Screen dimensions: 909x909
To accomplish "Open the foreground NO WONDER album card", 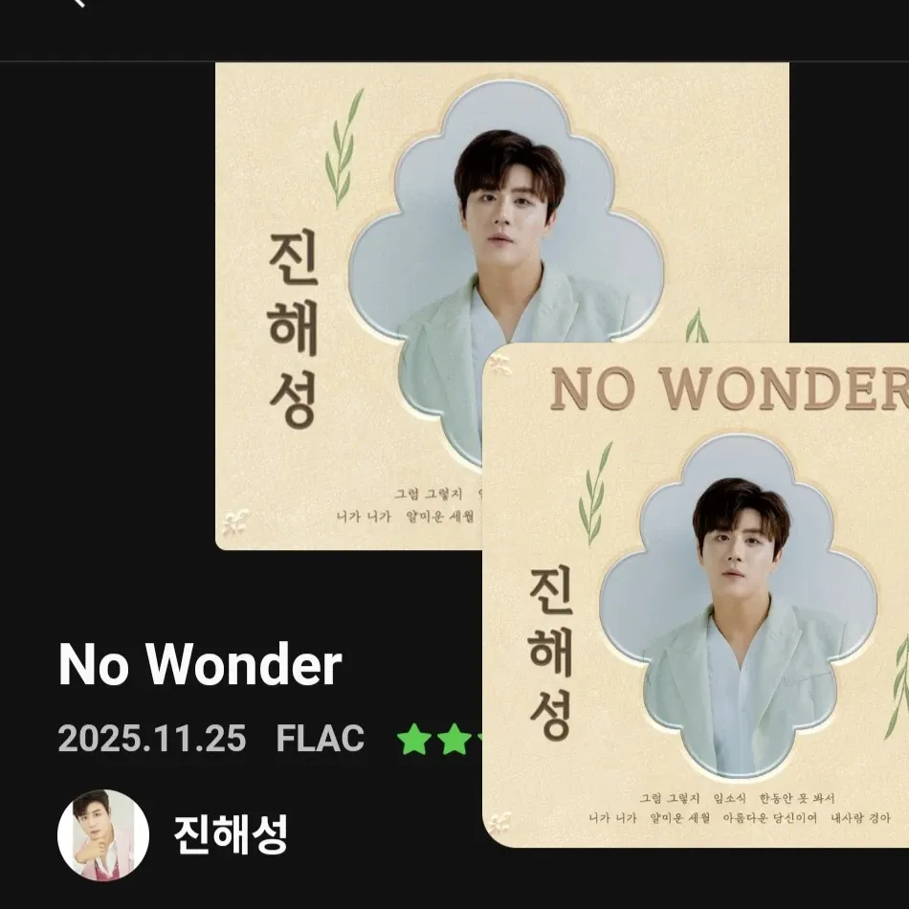I will [x=696, y=595].
